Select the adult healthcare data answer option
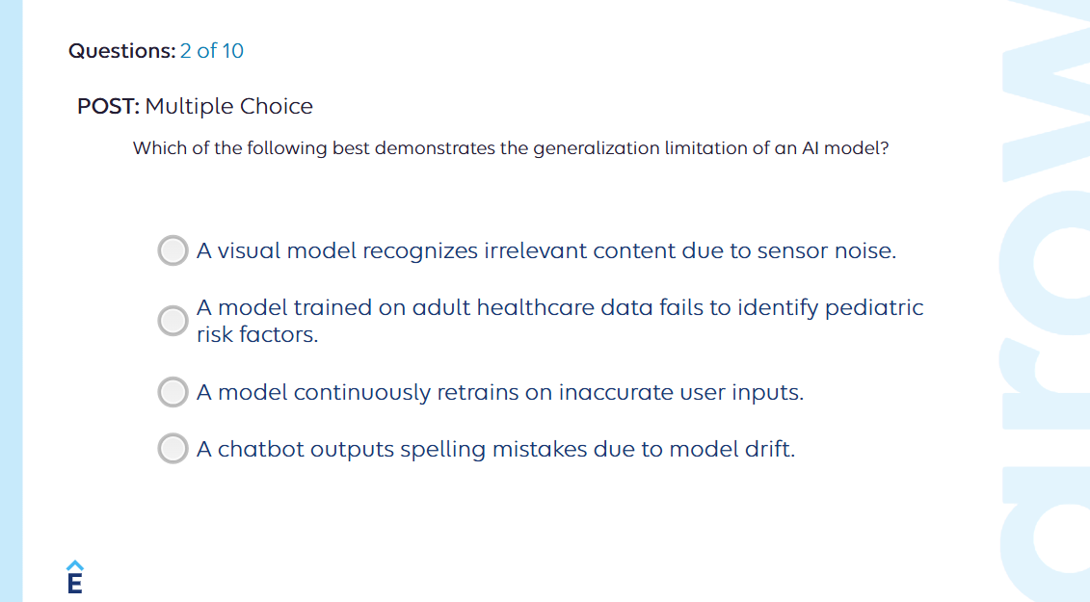The image size is (1090, 602). 172,321
